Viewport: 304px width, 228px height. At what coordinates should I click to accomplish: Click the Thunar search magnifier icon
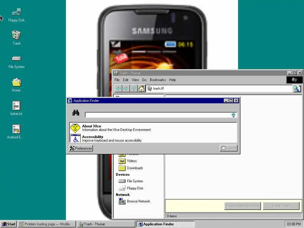[x=297, y=88]
